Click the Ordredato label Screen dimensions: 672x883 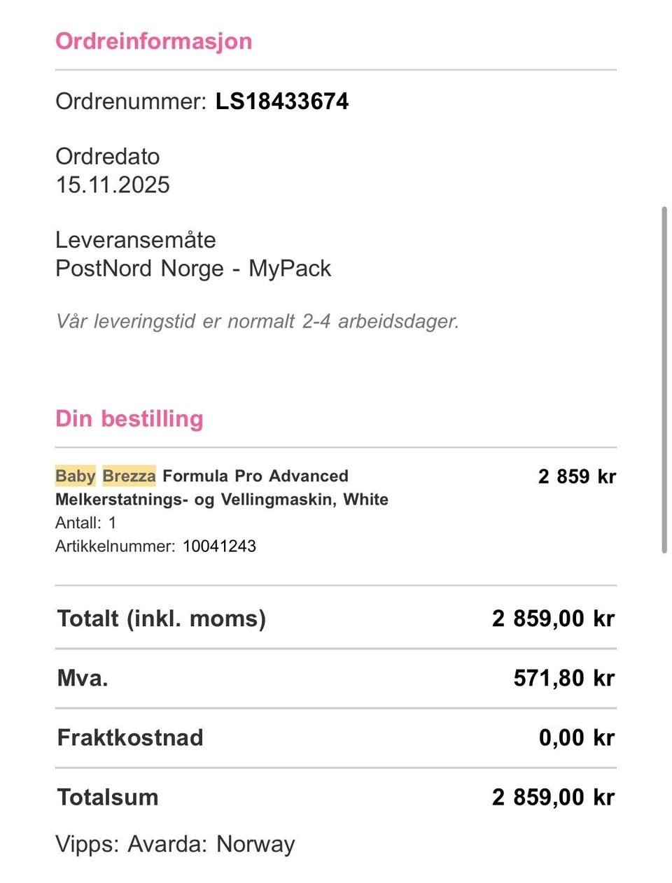107,156
